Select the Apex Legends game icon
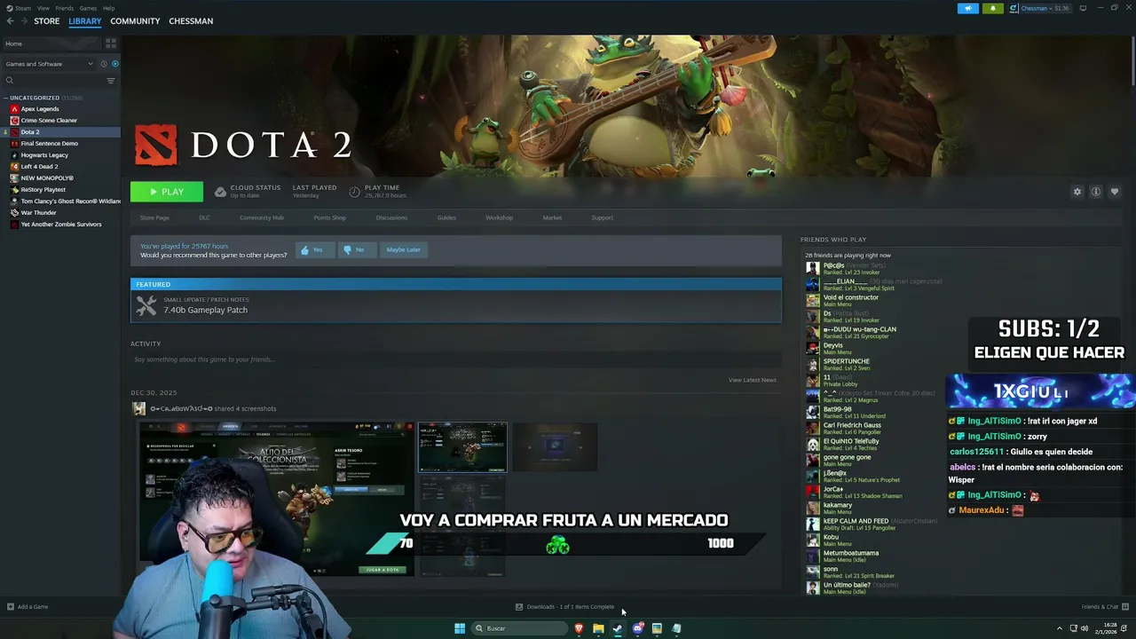Screen dimensions: 1136x639 [x=14, y=109]
